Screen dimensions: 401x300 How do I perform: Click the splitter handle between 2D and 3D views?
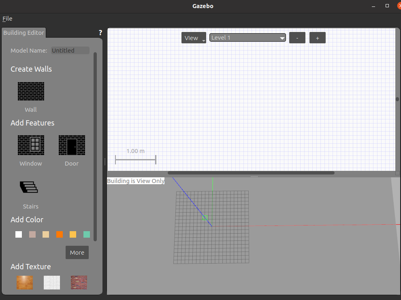[254, 177]
